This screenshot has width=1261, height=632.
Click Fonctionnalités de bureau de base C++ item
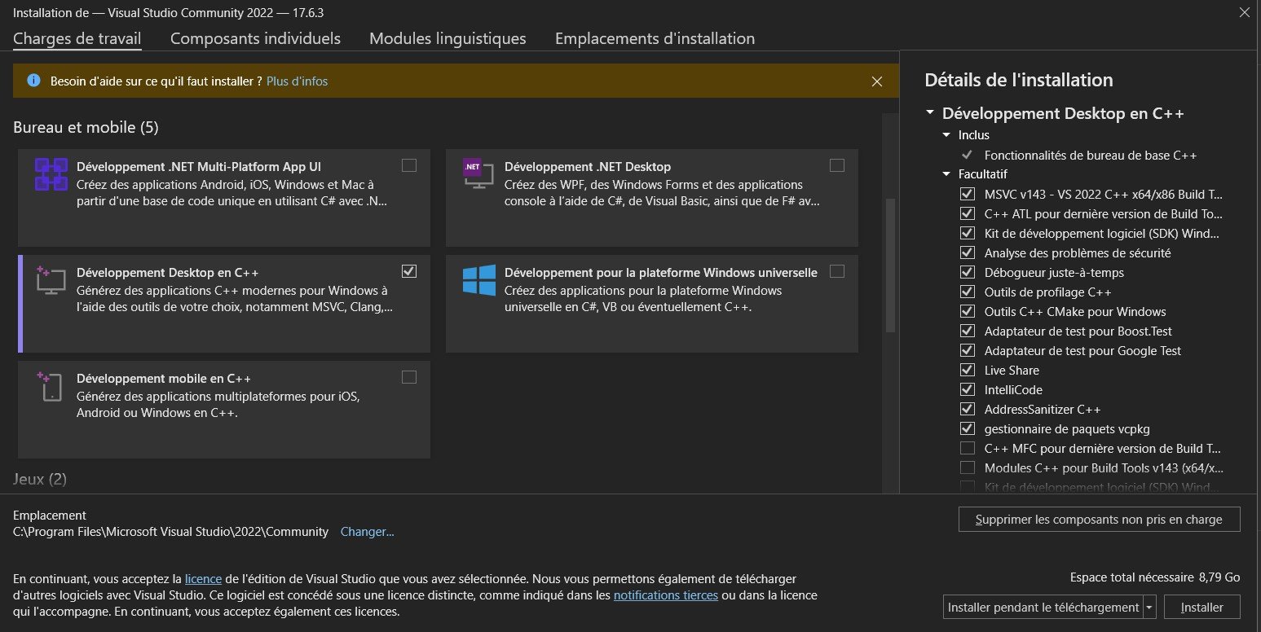point(1091,155)
